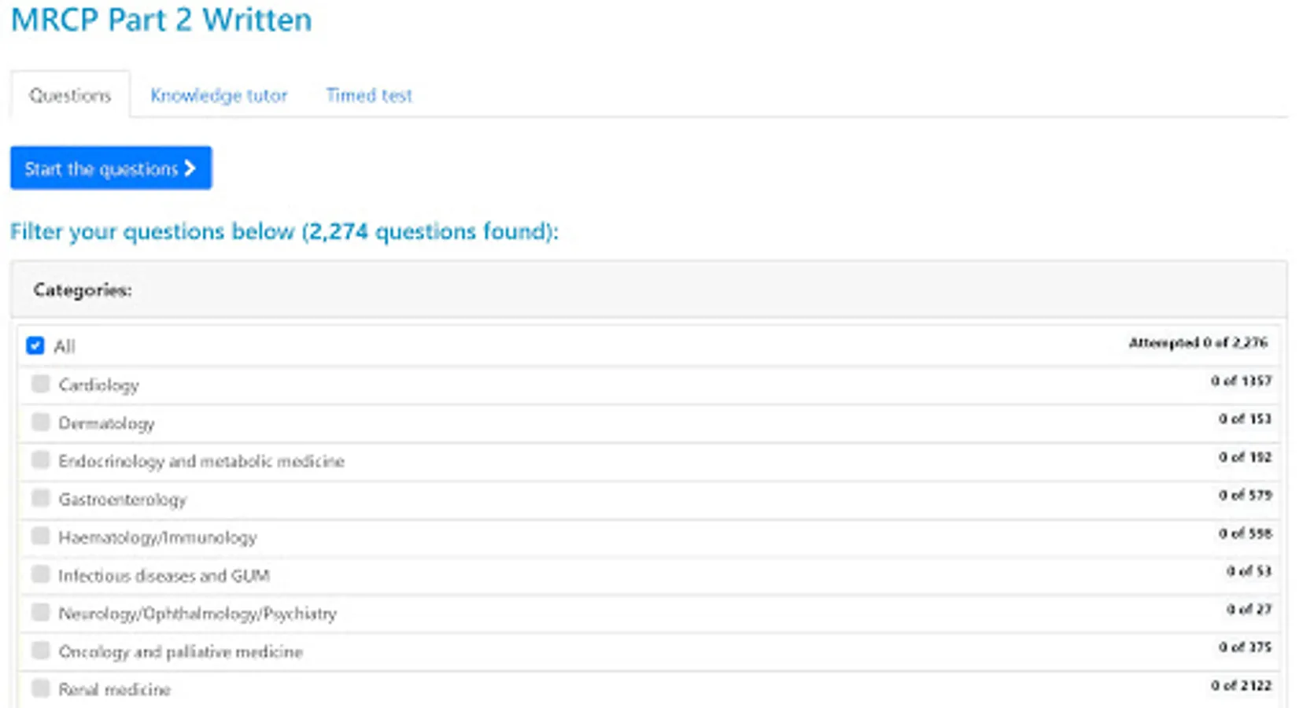Click the Renal medicine label text
Viewport: 1314px width, 708px height.
point(114,690)
